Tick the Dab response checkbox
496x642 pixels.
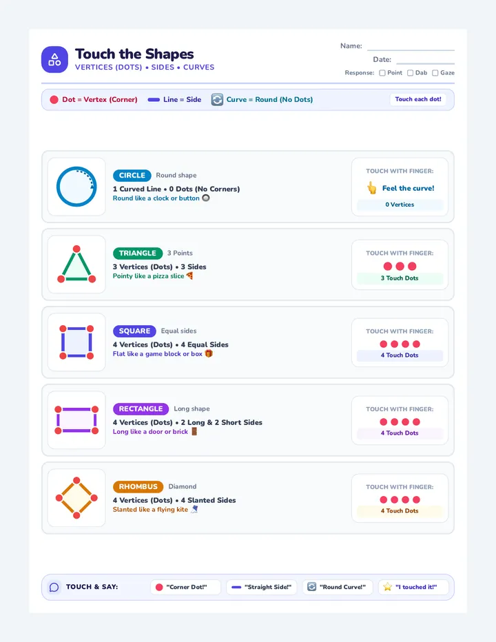pos(410,73)
